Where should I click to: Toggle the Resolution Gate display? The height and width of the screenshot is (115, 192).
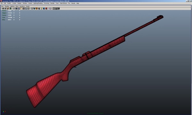tap(19, 9)
